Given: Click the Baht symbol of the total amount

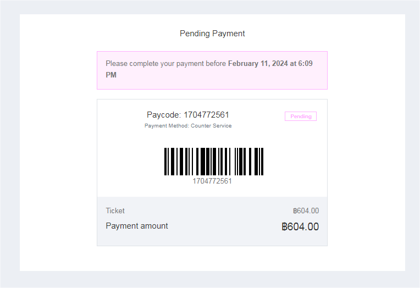Looking at the screenshot, I should click(284, 226).
